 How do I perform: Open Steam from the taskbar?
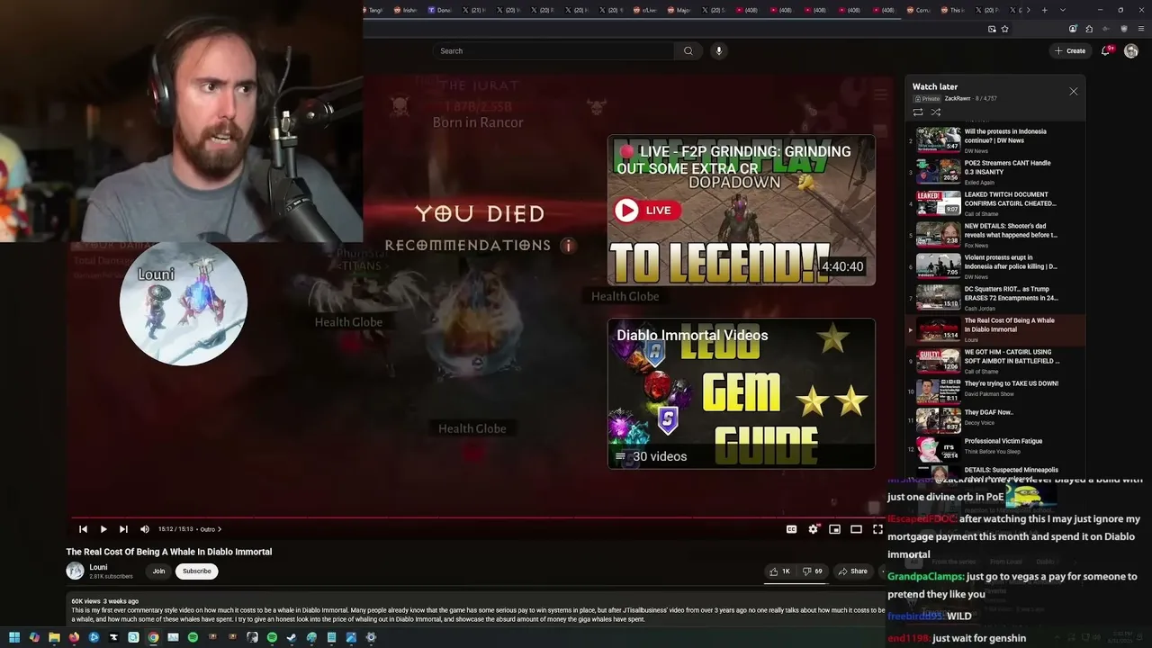(292, 637)
